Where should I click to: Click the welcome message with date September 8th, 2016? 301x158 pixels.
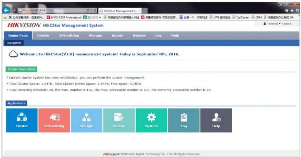[99, 54]
